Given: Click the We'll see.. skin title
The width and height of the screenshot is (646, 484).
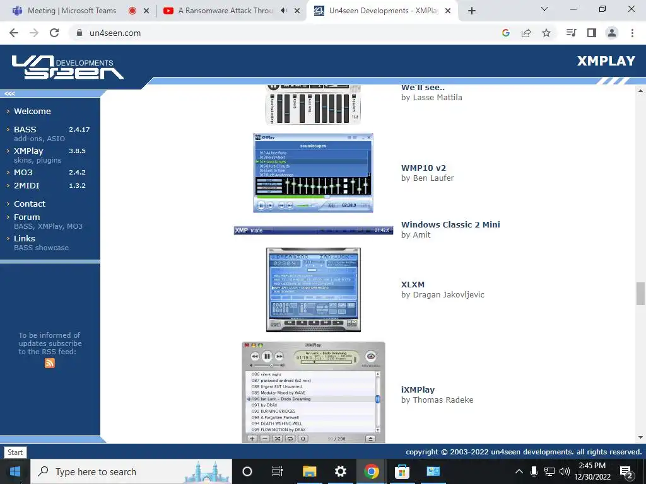Looking at the screenshot, I should point(423,87).
